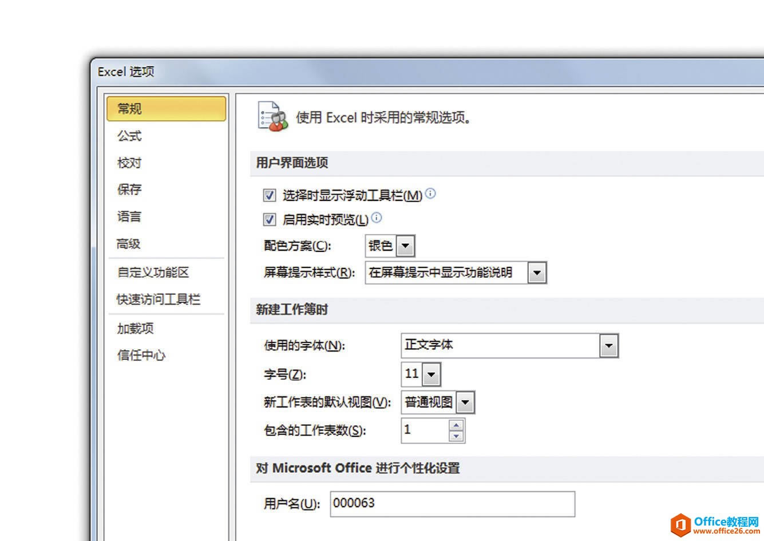Increase worksheet count with up spinner arrow
The image size is (764, 541).
456,425
